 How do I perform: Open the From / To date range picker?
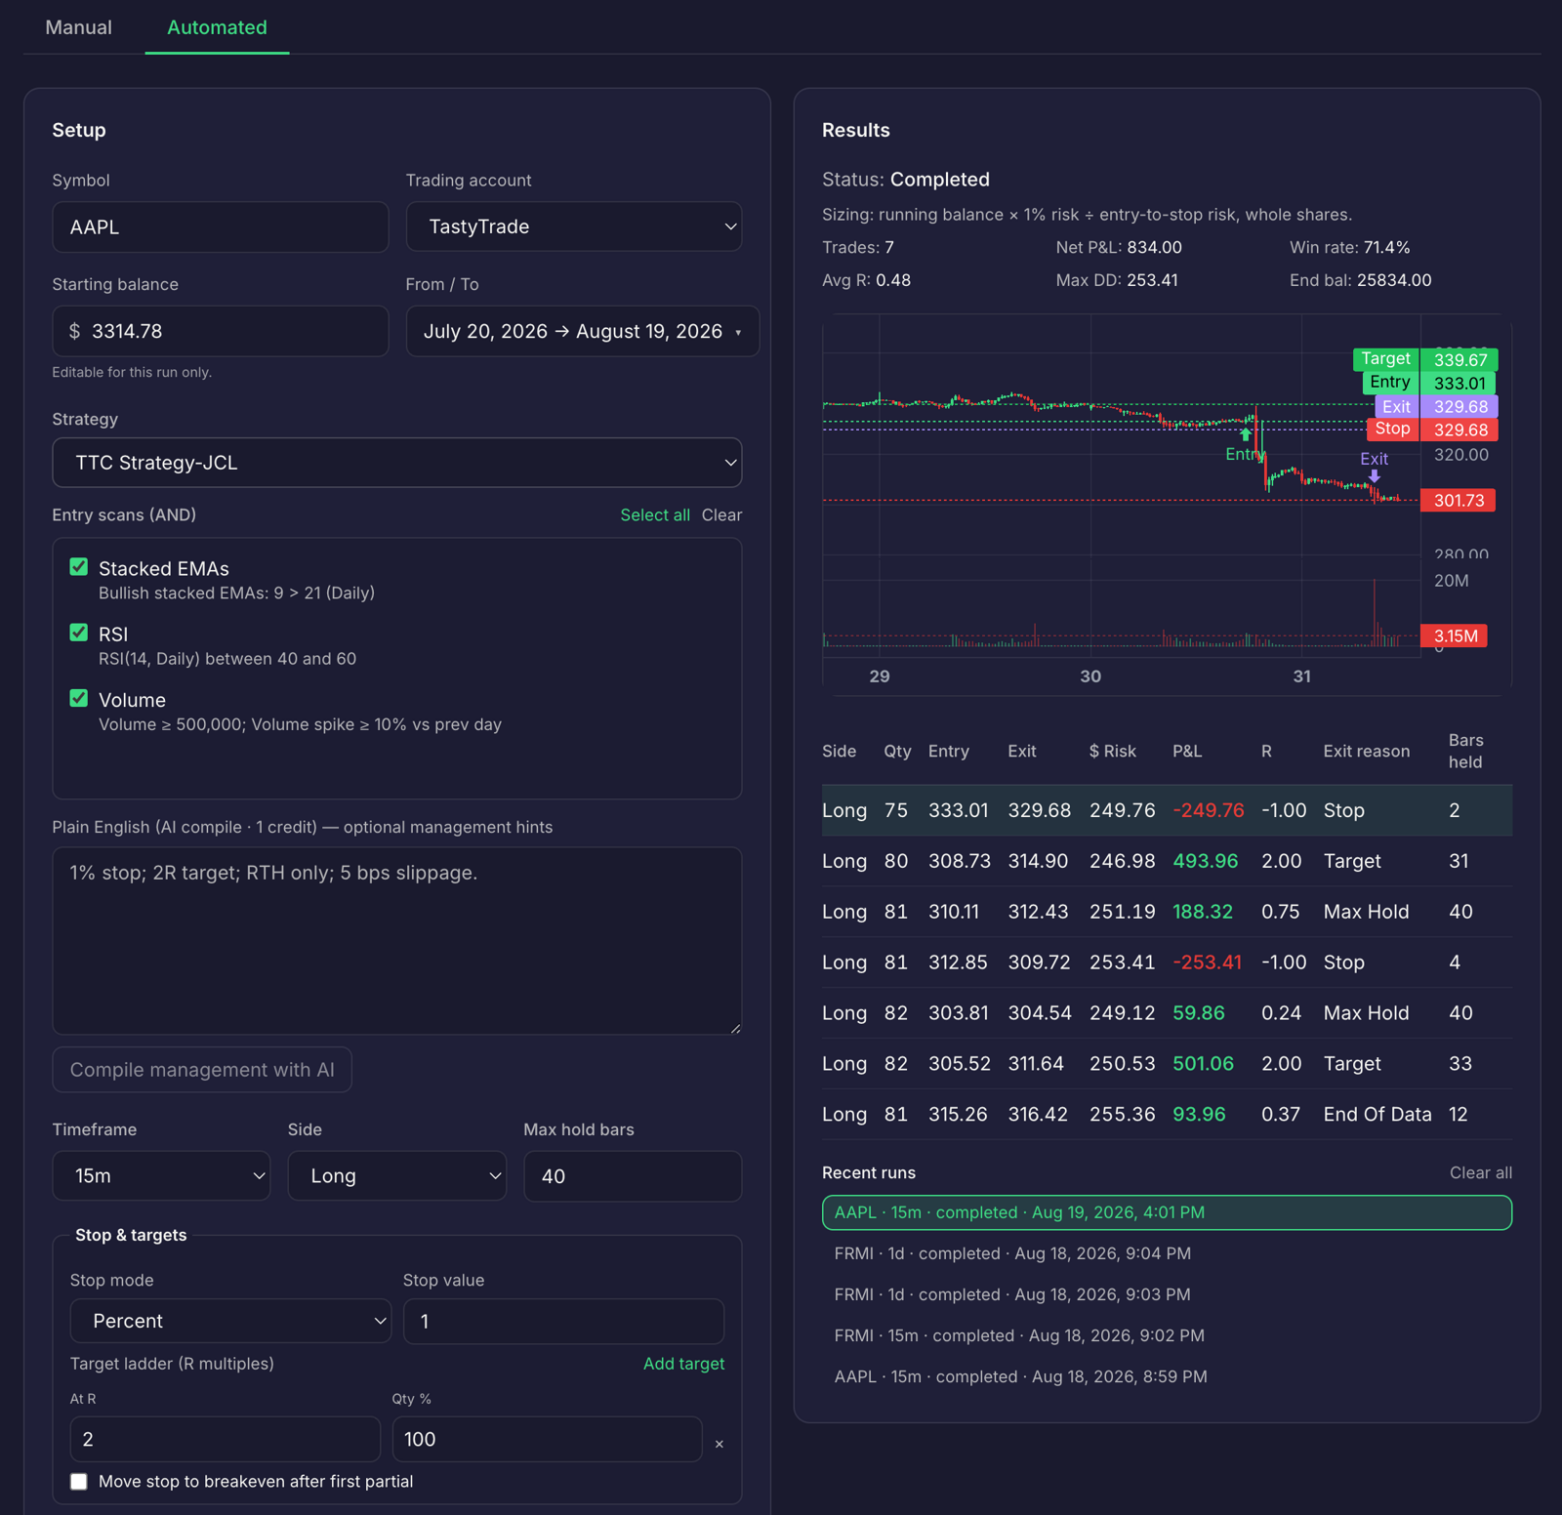(x=582, y=331)
